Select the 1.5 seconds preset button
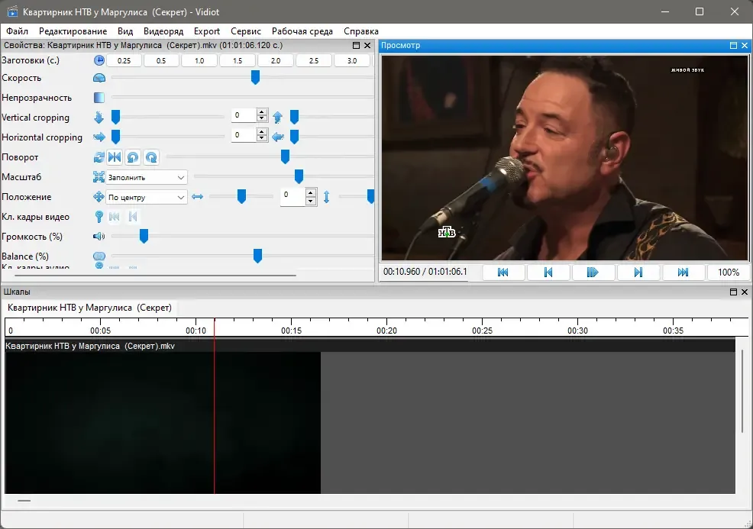This screenshot has height=529, width=753. pos(238,60)
